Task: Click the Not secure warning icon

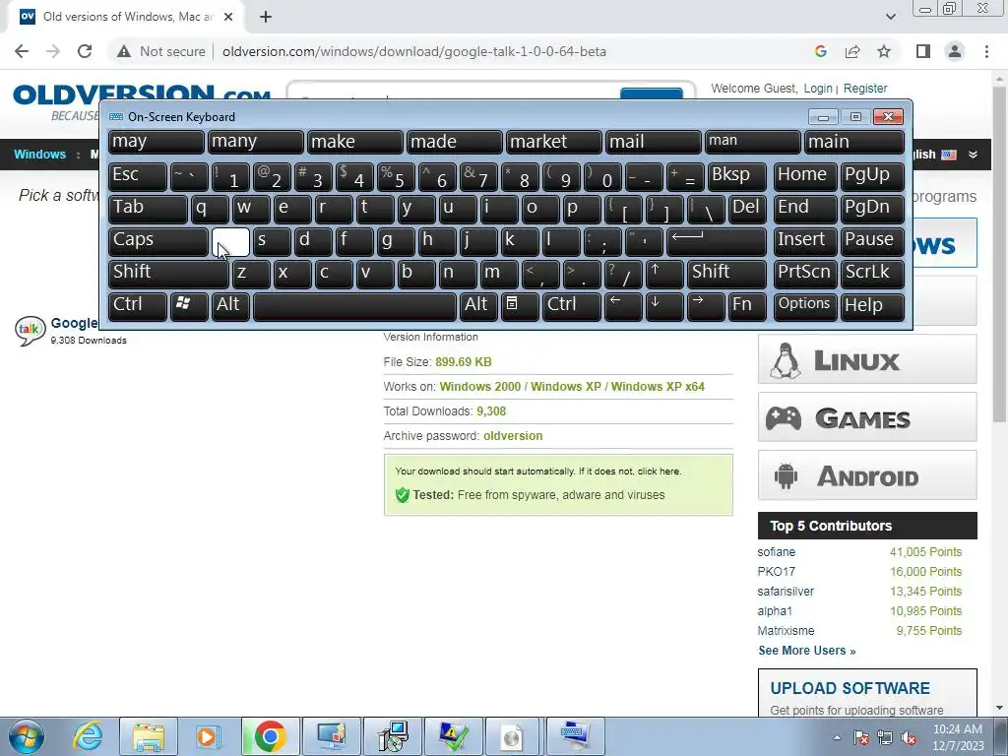Action: [124, 51]
